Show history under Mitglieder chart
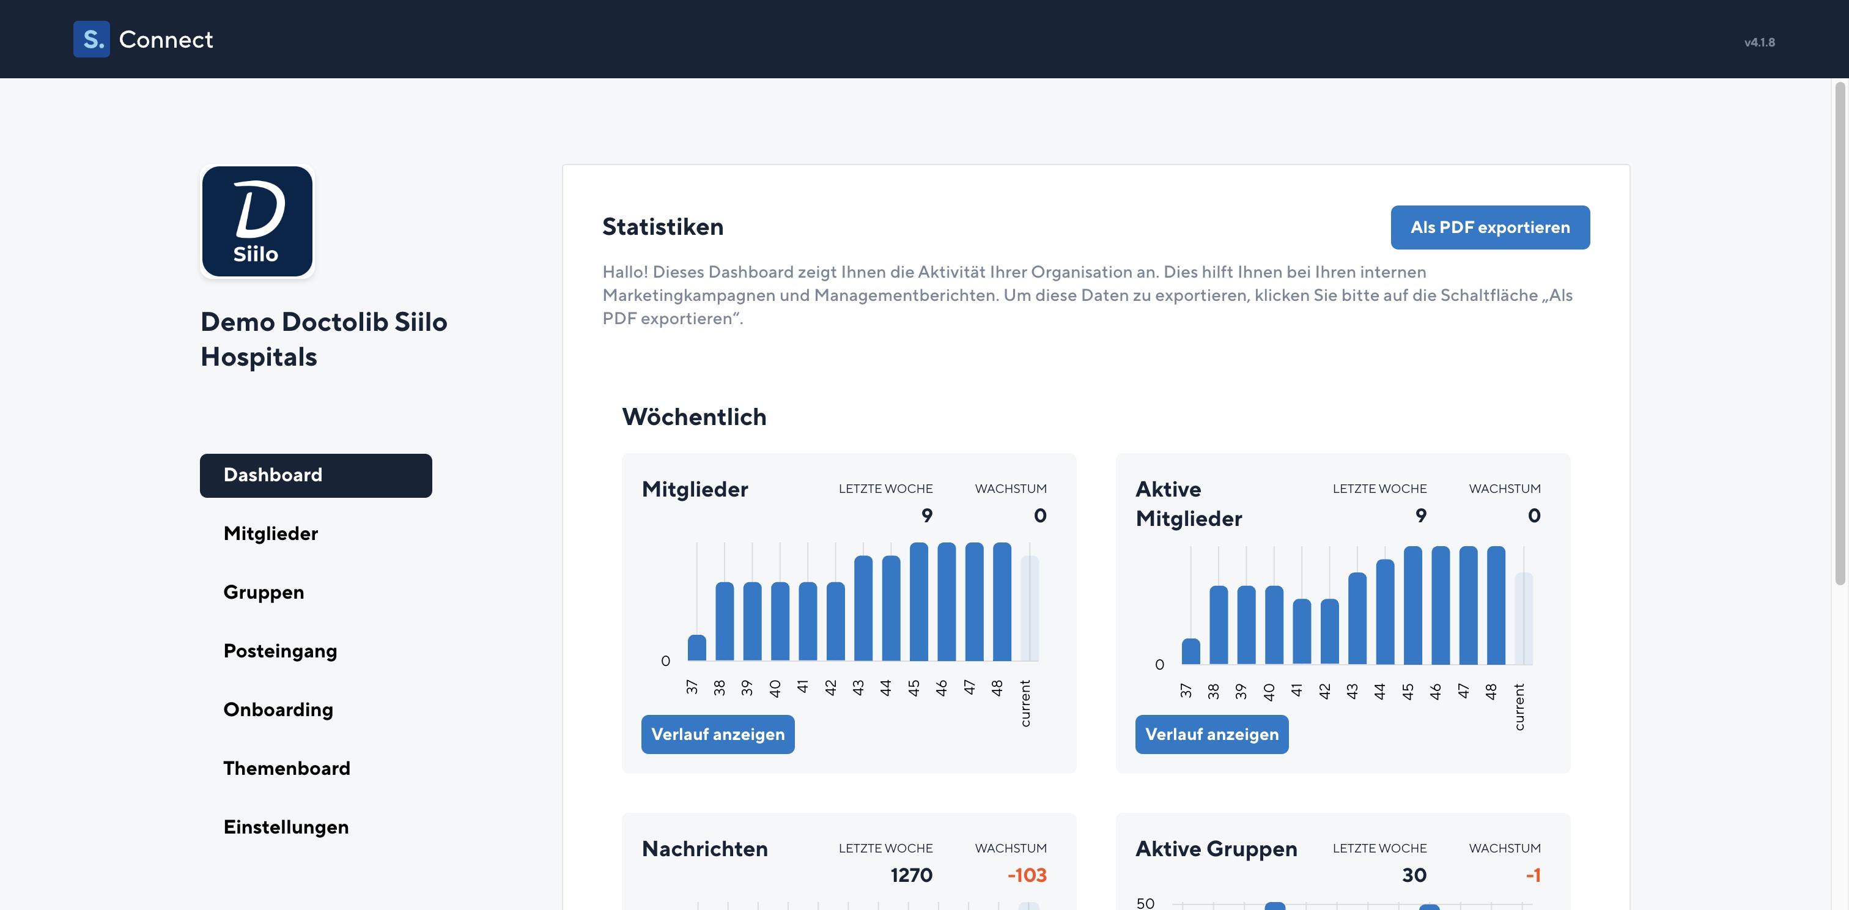Screen dimensions: 1849x910 pos(717,734)
